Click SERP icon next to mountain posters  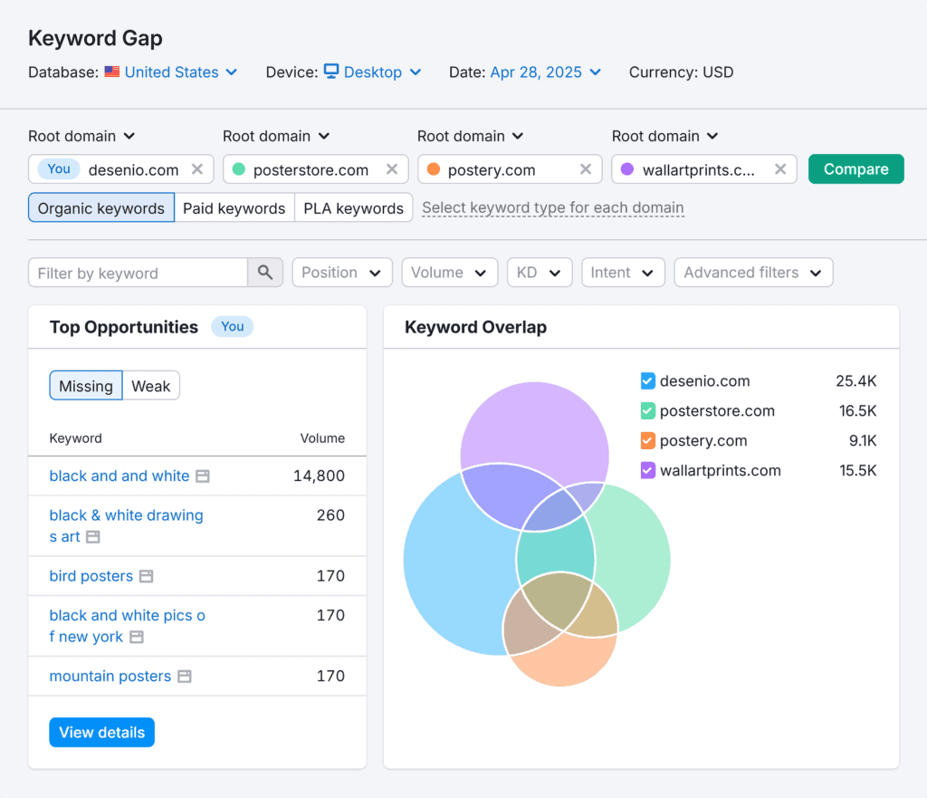tap(185, 677)
